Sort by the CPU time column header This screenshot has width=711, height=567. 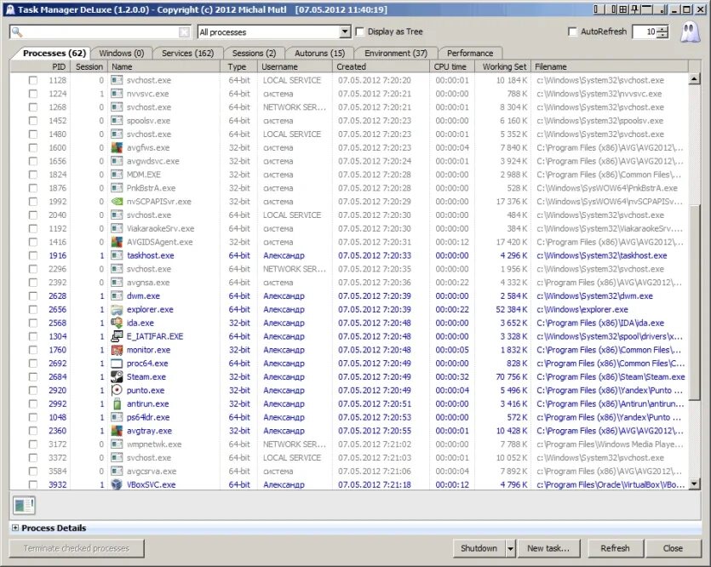[451, 66]
